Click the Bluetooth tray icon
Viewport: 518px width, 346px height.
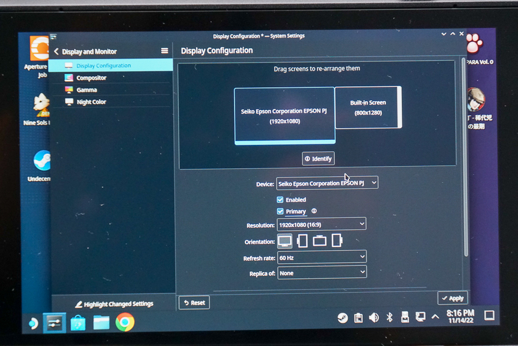coord(390,318)
